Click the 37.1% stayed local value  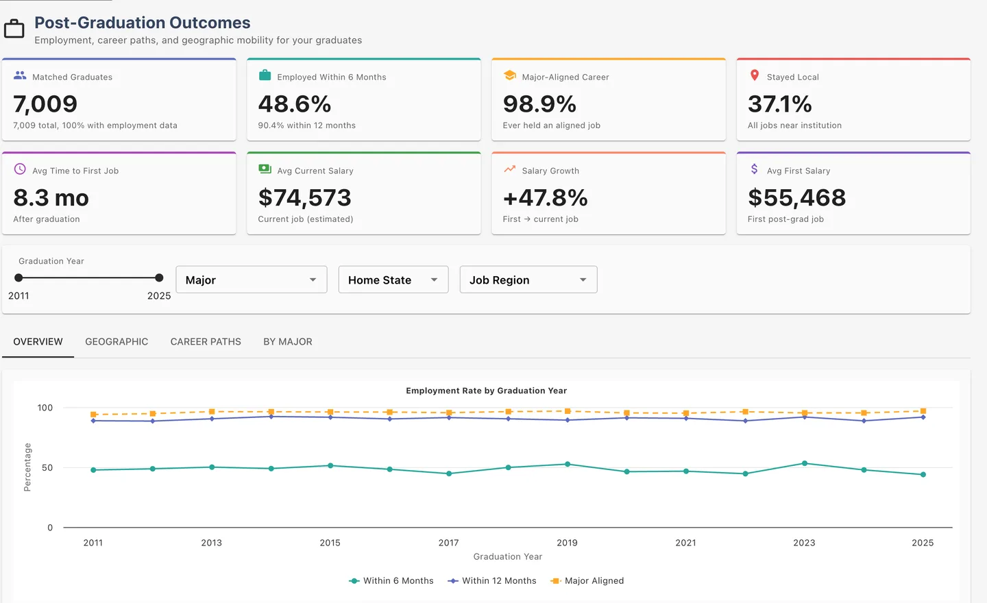tap(780, 103)
